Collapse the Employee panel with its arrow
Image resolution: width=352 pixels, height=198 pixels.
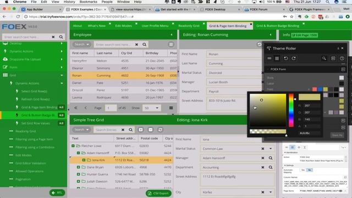pos(172,35)
